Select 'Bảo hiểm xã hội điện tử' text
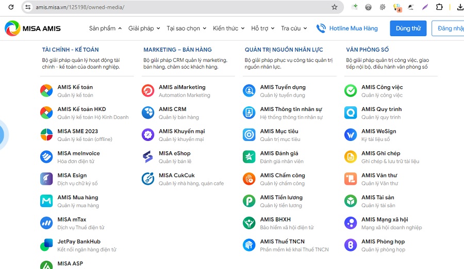 tap(287, 228)
